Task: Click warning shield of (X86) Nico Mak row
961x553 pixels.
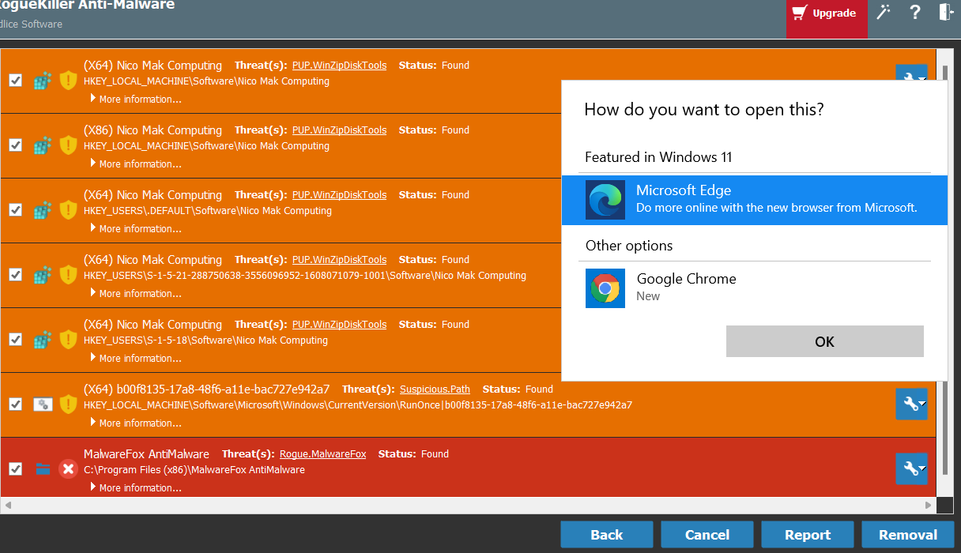Action: (69, 145)
